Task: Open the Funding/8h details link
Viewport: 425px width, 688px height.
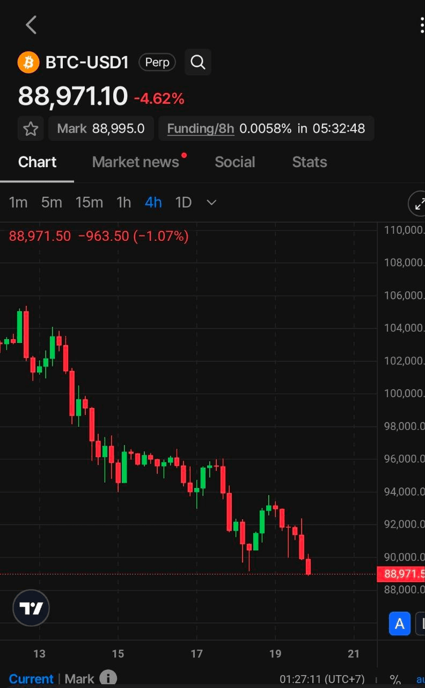Action: [201, 129]
